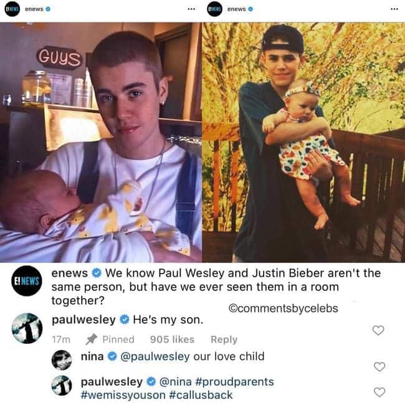Tap paulwesley's avatar on the reply
The image size is (405, 405).
[x=62, y=386]
